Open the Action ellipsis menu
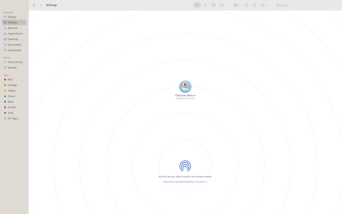Image resolution: width=342 pixels, height=214 pixels. [x=264, y=5]
